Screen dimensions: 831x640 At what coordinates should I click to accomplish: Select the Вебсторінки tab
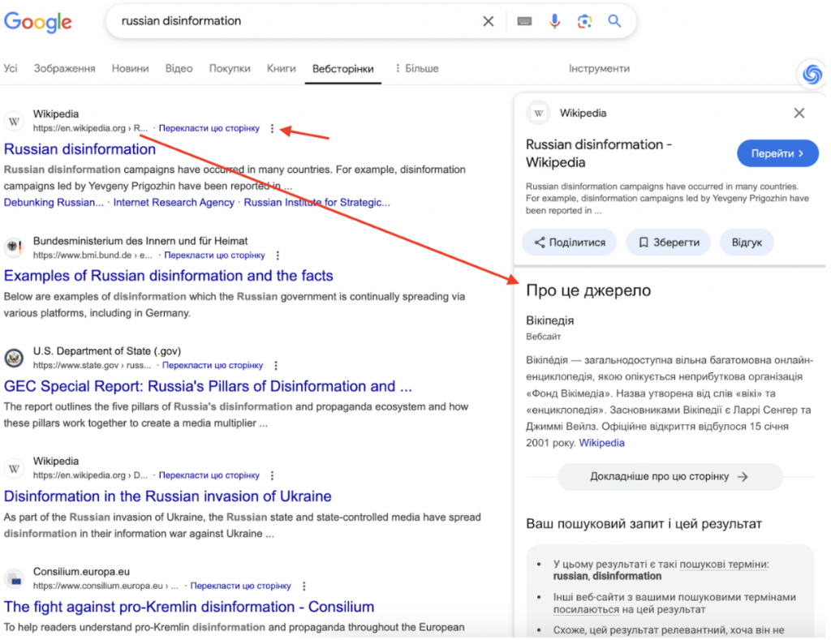pyautogui.click(x=343, y=69)
